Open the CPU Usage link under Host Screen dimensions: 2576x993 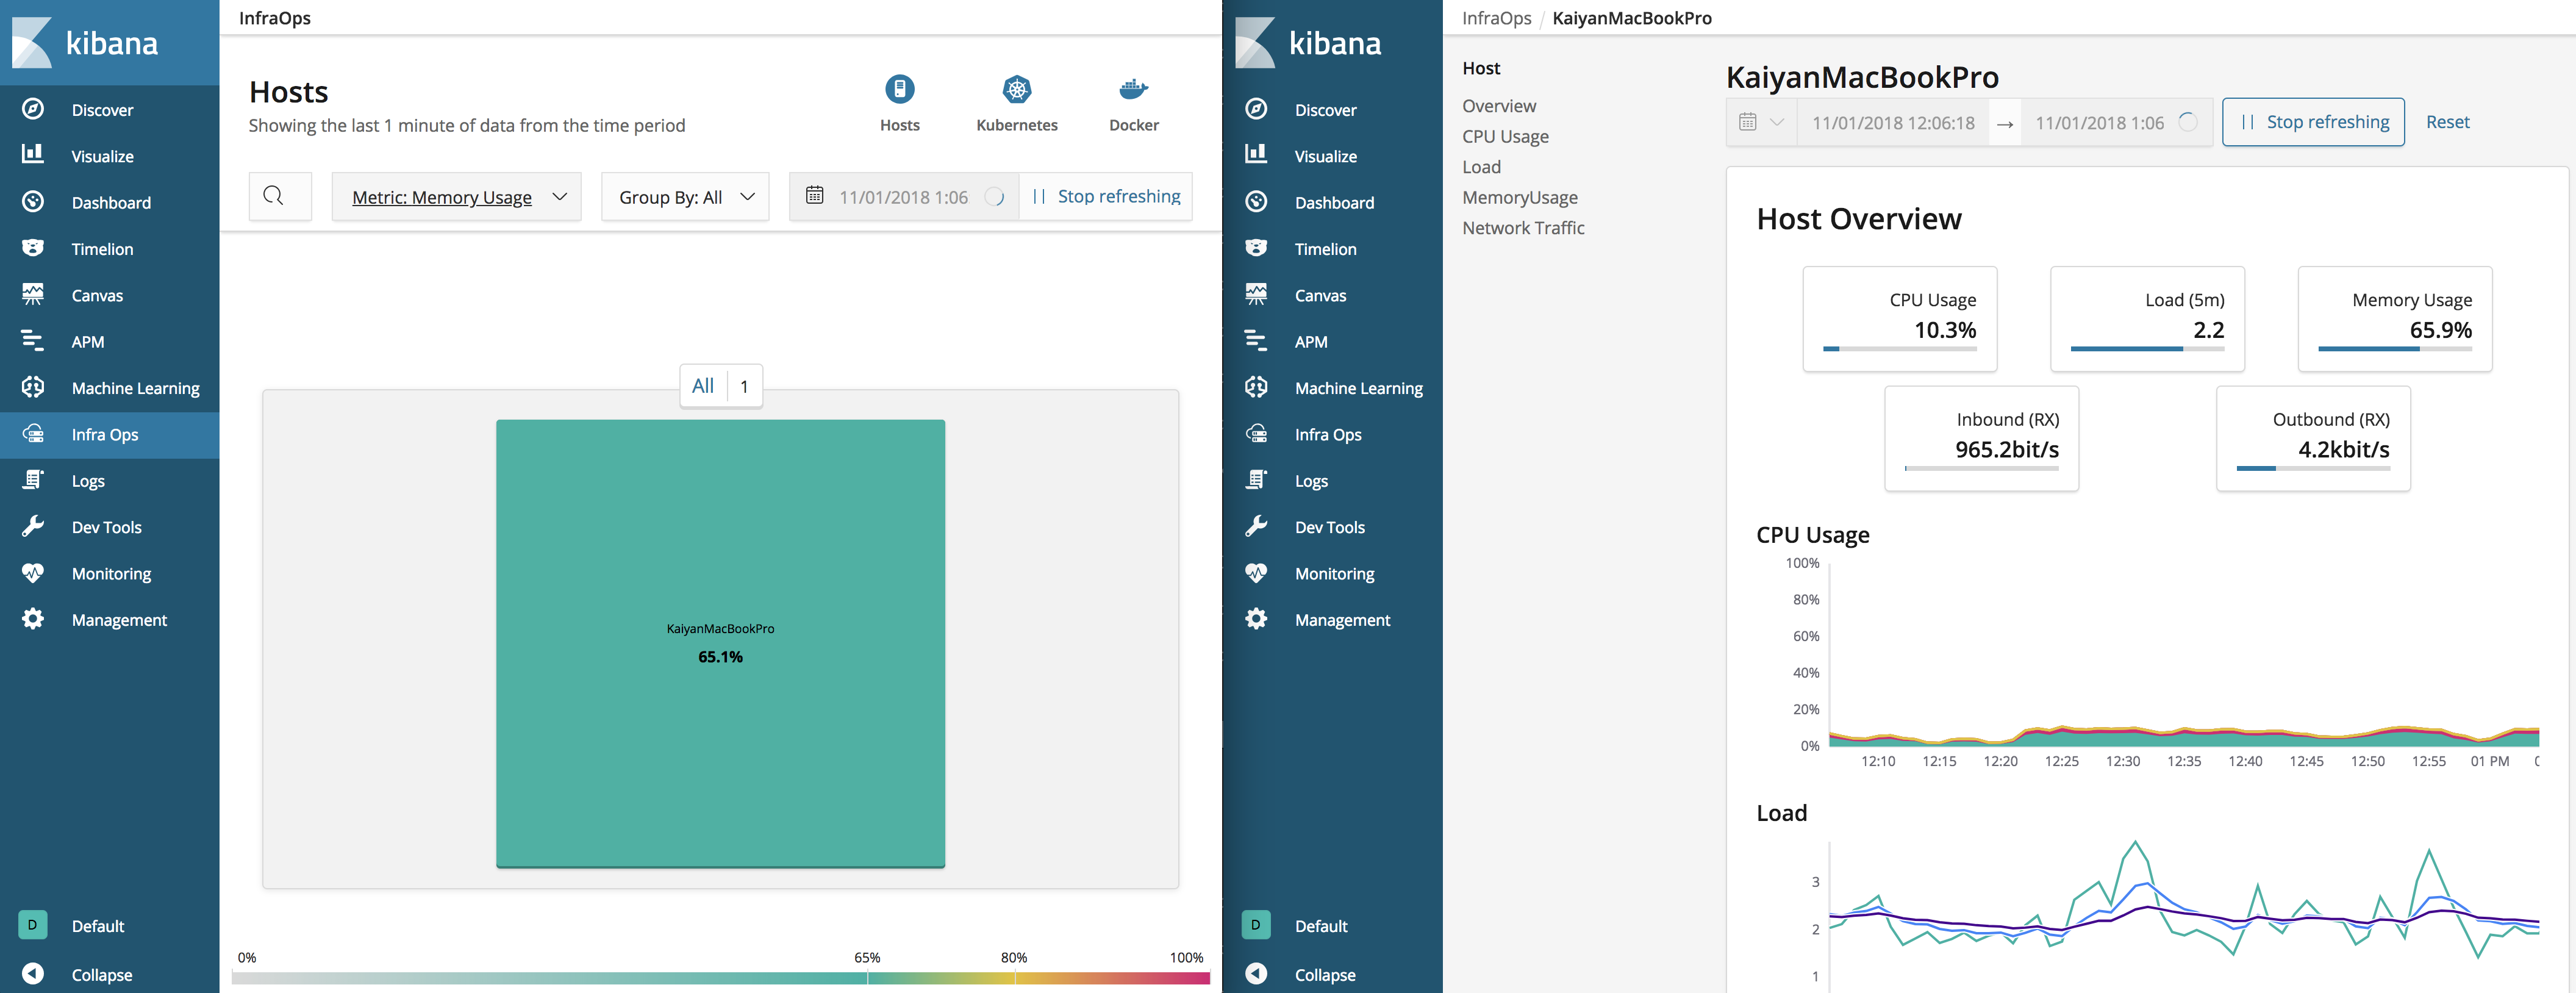pyautogui.click(x=1505, y=136)
